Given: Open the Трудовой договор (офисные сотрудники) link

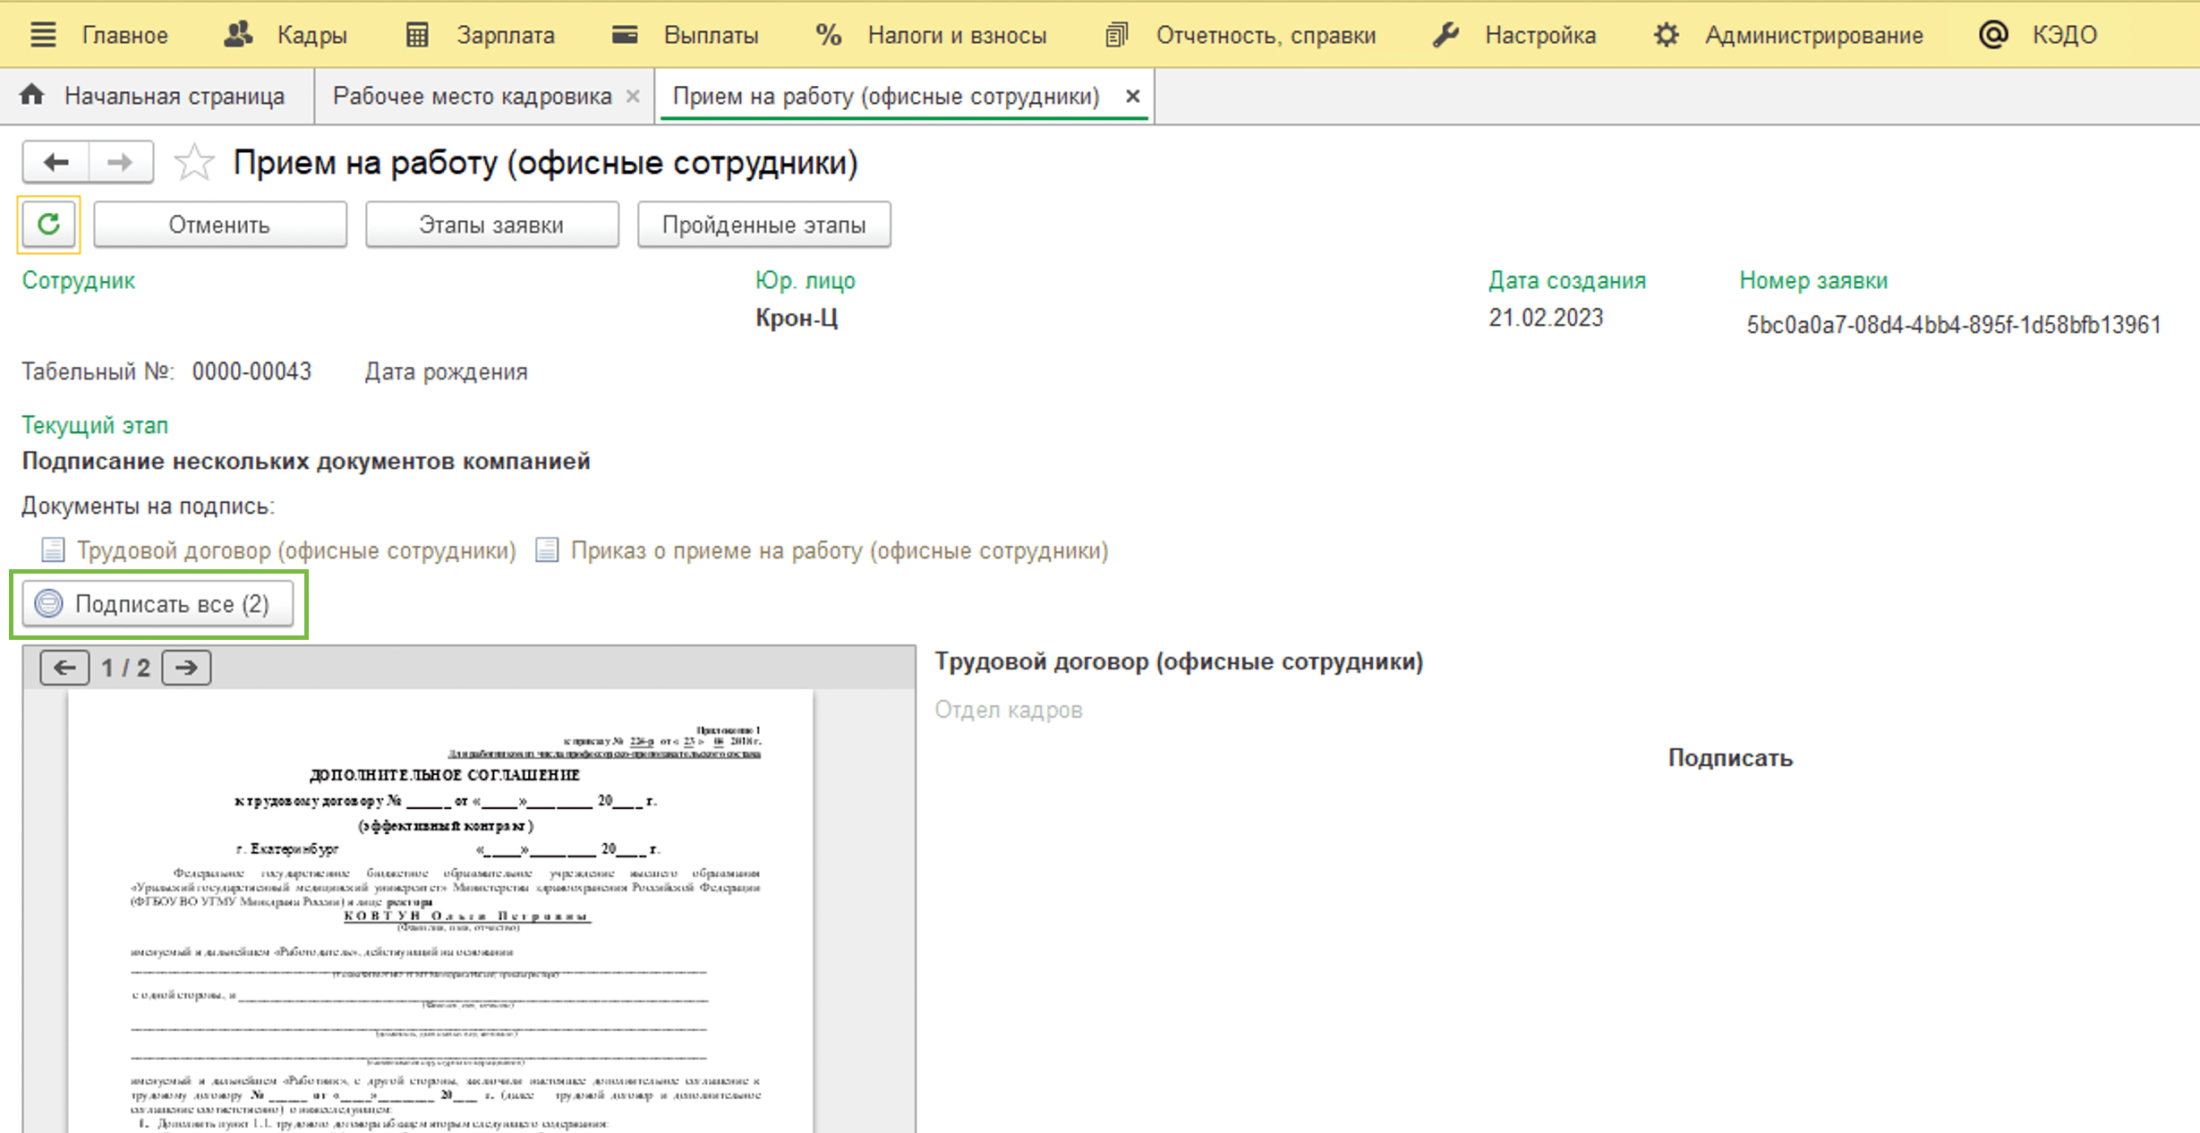Looking at the screenshot, I should click(296, 550).
